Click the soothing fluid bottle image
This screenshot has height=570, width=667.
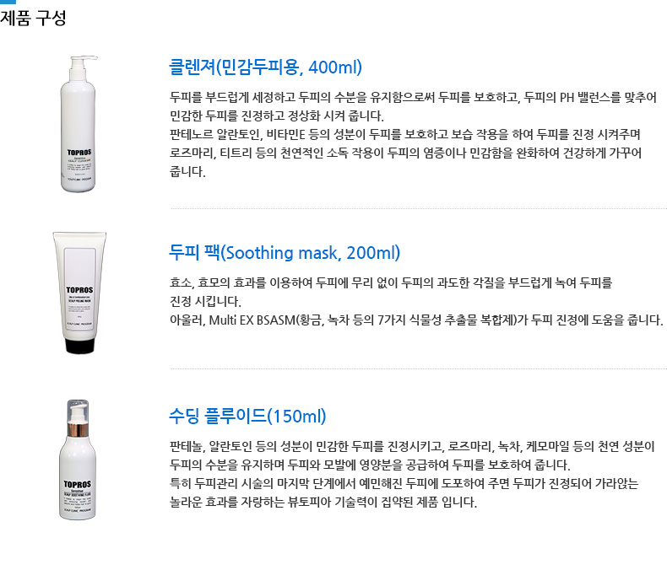(78, 460)
